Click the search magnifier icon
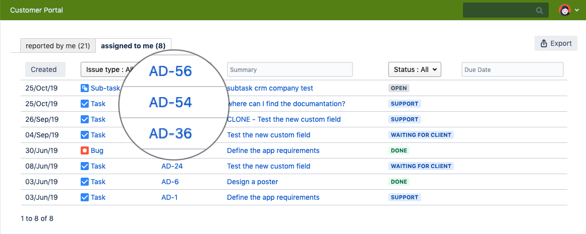Viewport: 586px width, 234px height. 540,10
